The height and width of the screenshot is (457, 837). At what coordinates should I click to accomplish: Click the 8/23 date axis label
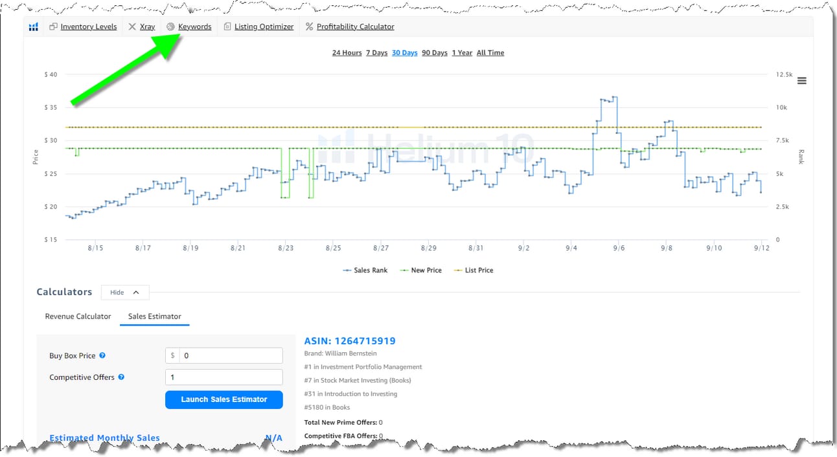(286, 248)
